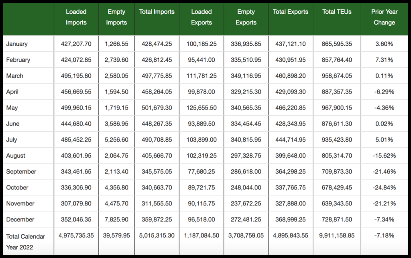Click the Loaded Exports column header
The height and width of the screenshot is (258, 411).
pyautogui.click(x=201, y=17)
